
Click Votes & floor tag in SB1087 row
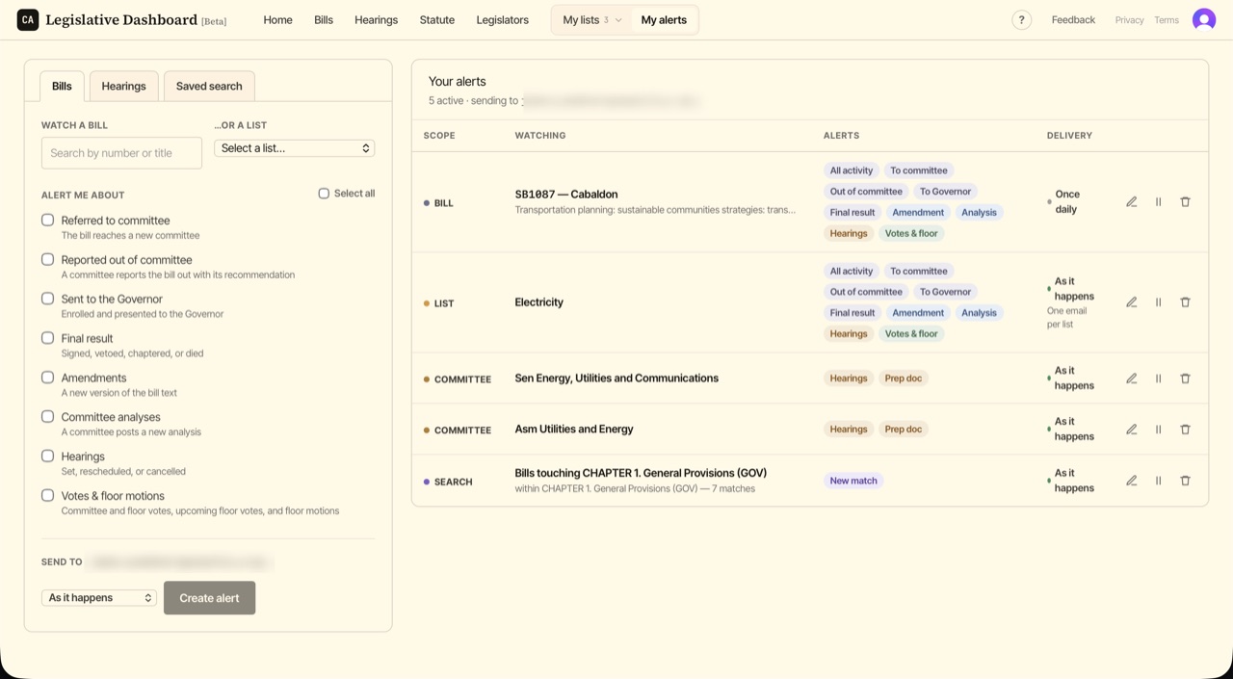pos(911,233)
